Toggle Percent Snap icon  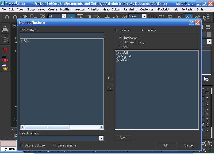197,17
